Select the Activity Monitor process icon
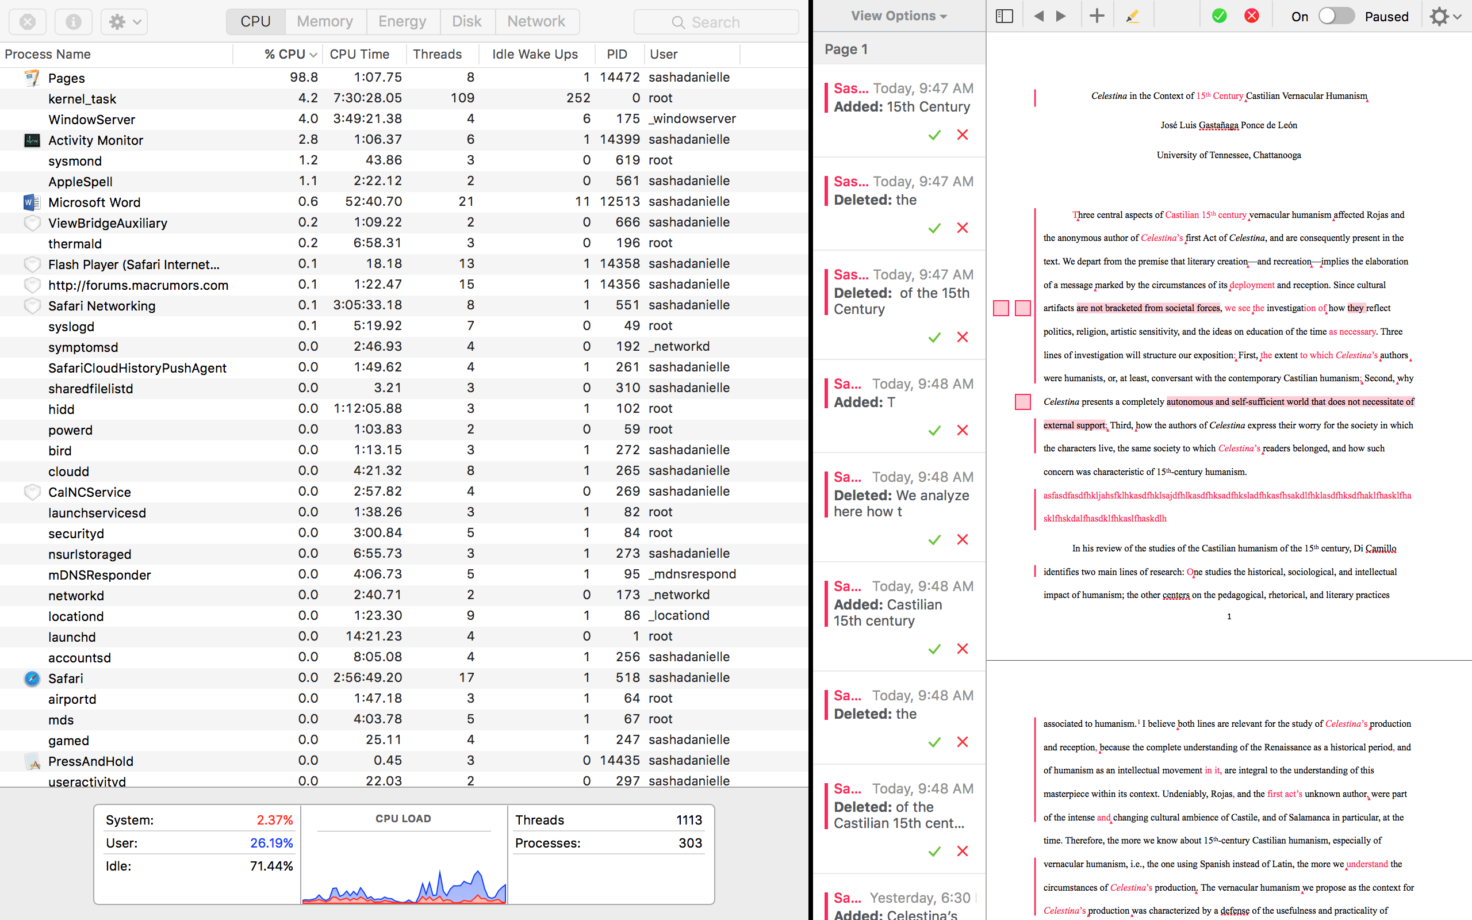 click(x=32, y=140)
